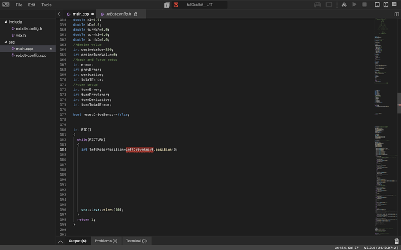Click the vertical scrollbar thumb in the editor
Image resolution: width=401 pixels, height=250 pixels.
(399, 103)
